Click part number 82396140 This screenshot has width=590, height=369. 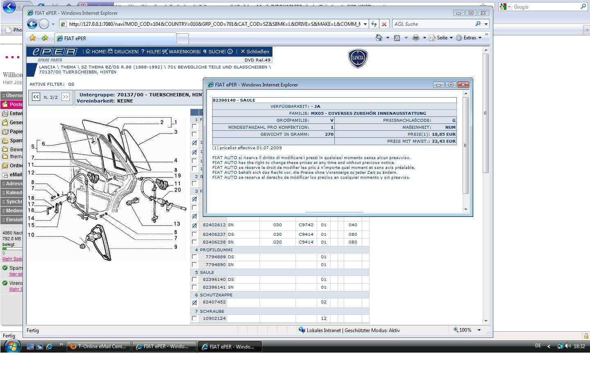pos(214,279)
